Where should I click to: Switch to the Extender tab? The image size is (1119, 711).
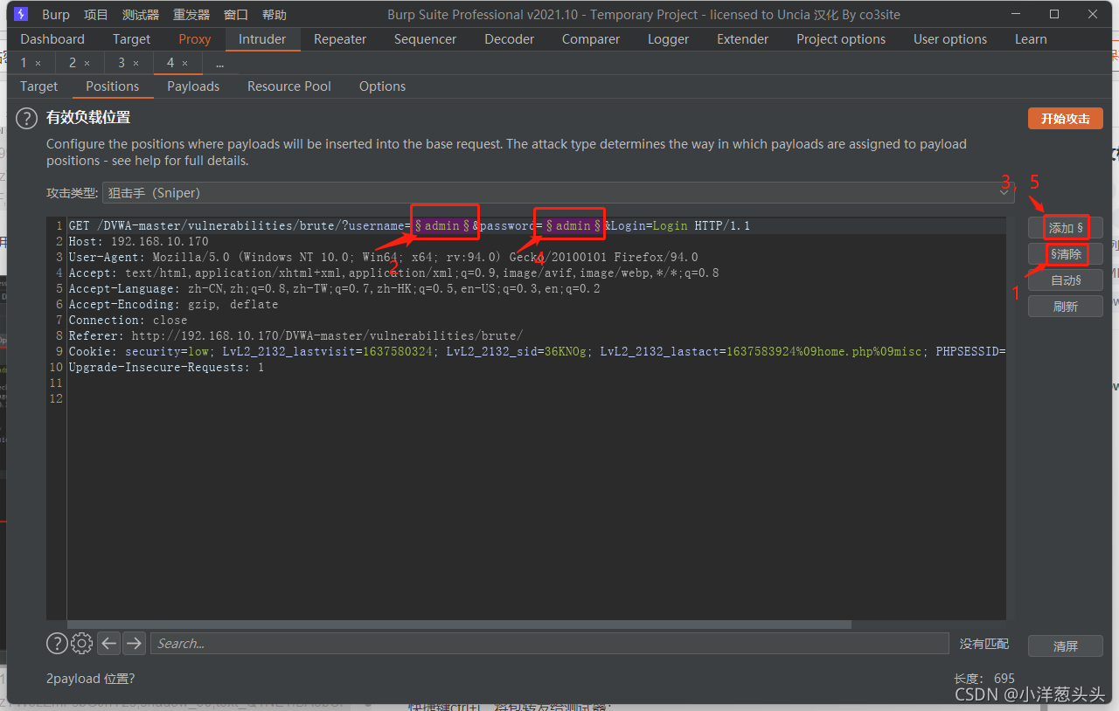coord(742,39)
